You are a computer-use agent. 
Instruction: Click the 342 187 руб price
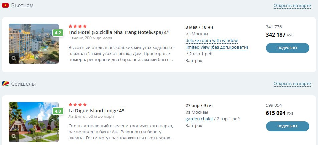point(276,35)
